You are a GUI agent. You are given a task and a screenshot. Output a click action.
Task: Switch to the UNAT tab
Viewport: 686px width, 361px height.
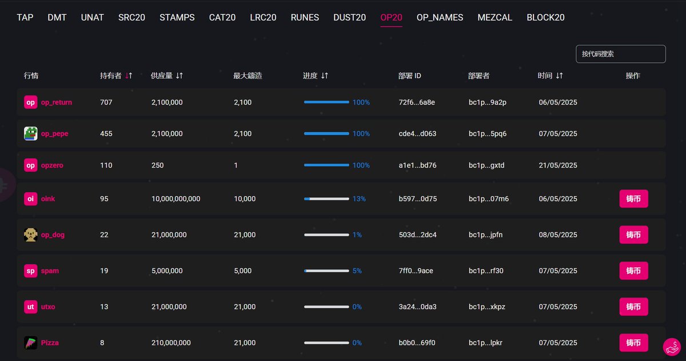(93, 18)
